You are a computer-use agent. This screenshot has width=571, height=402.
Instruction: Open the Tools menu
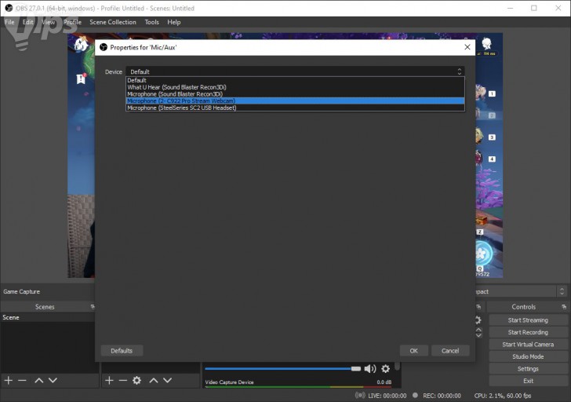coord(152,22)
